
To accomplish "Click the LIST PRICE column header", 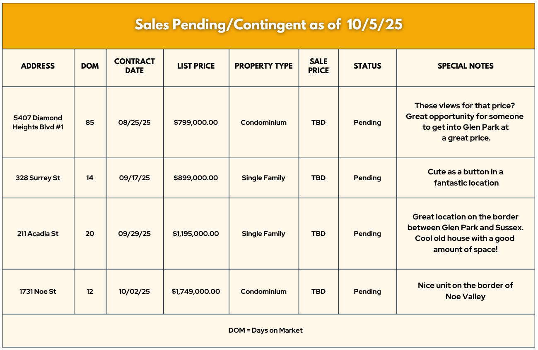I will (x=196, y=66).
